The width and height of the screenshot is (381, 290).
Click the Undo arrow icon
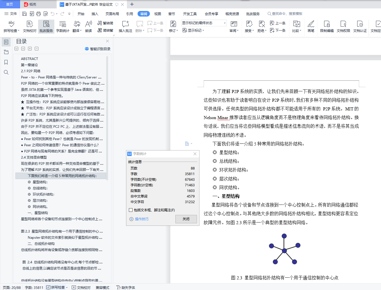pyautogui.click(x=52, y=14)
